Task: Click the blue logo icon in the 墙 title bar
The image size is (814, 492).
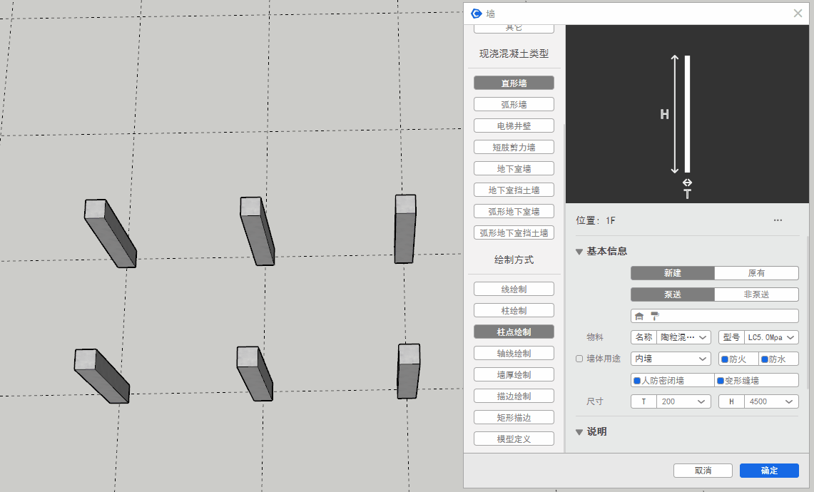Action: pyautogui.click(x=477, y=14)
